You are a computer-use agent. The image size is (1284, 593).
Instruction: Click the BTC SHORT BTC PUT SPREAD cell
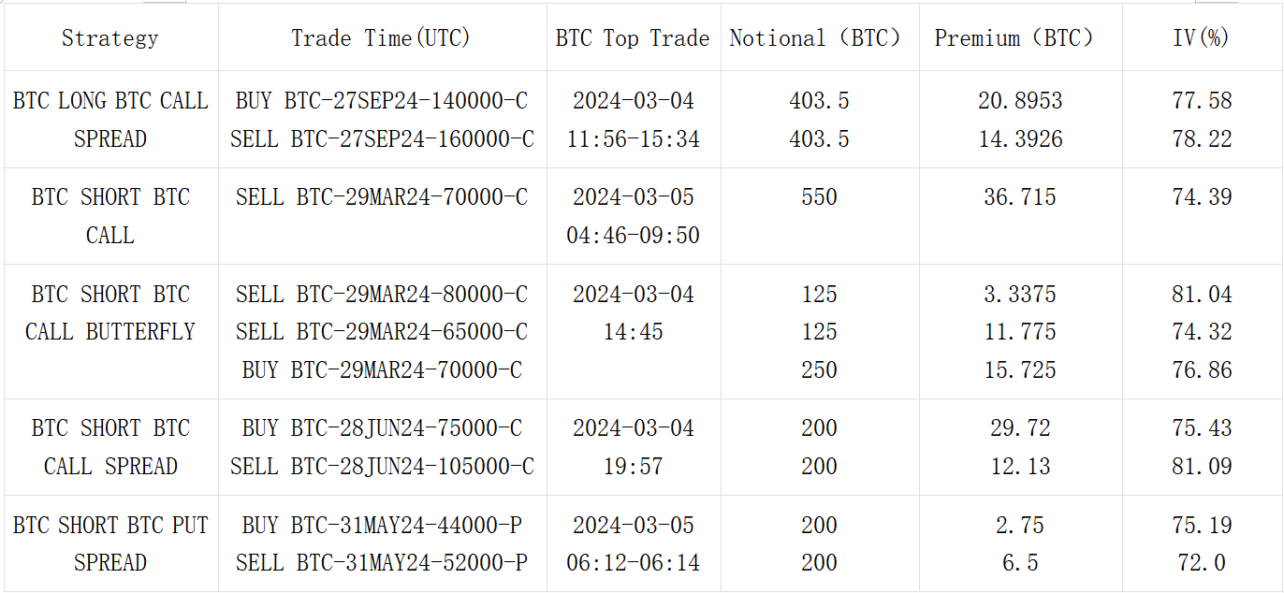(x=110, y=543)
